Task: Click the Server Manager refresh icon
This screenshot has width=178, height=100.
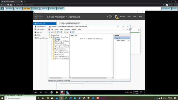Action: click(x=110, y=17)
